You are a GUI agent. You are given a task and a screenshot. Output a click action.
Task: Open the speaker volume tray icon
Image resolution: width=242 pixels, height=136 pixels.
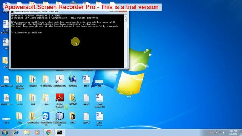tap(223, 133)
